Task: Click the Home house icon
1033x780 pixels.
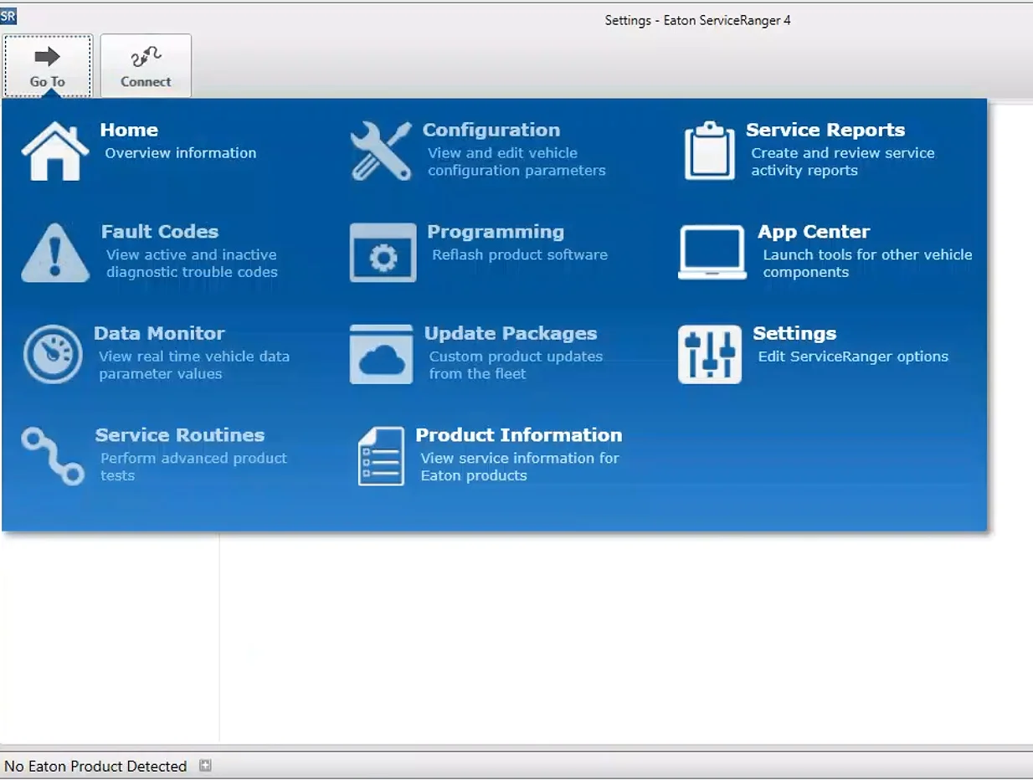Action: (54, 151)
